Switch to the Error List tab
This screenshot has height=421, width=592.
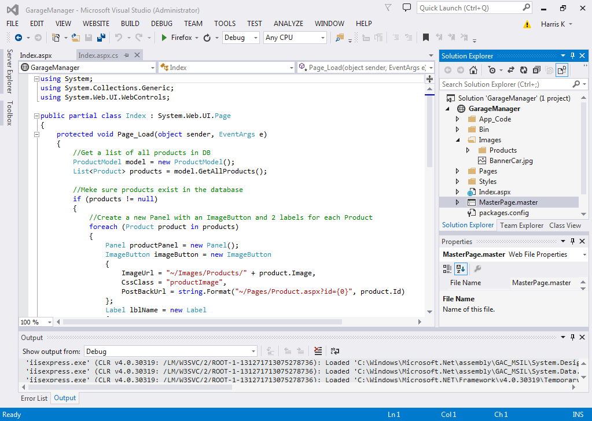[x=34, y=398]
